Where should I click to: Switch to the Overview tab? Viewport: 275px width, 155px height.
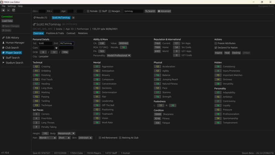(38, 33)
